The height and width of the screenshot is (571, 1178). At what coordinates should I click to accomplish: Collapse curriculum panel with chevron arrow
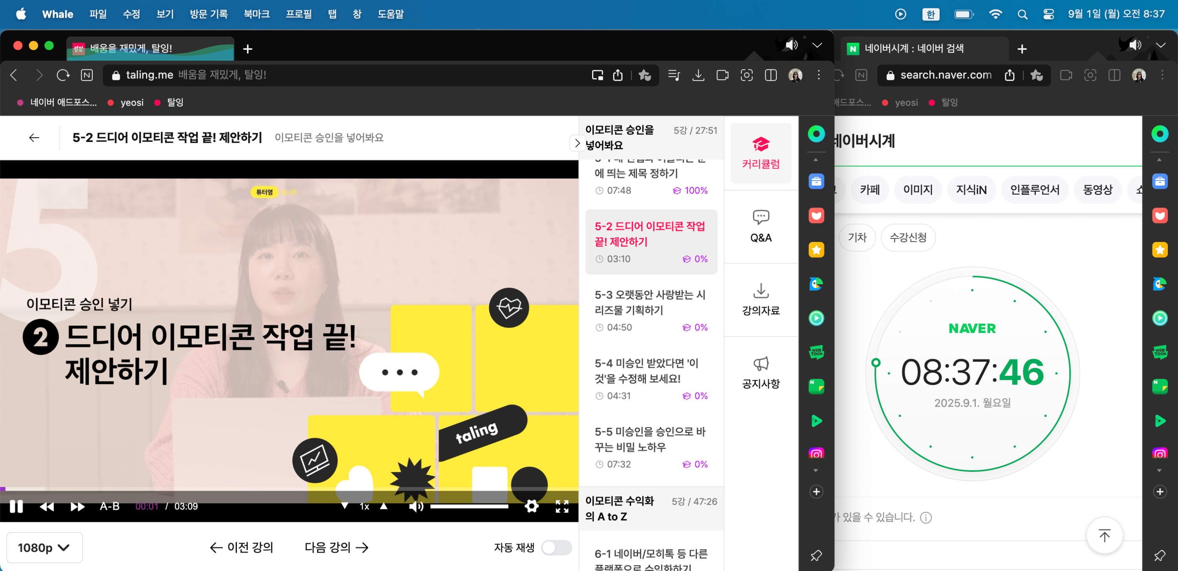click(577, 143)
